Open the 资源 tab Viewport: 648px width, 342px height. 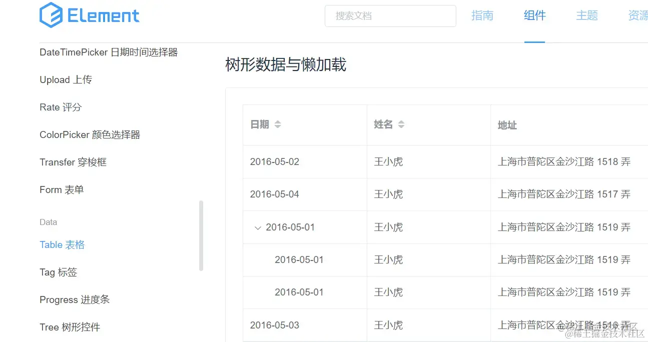(638, 15)
